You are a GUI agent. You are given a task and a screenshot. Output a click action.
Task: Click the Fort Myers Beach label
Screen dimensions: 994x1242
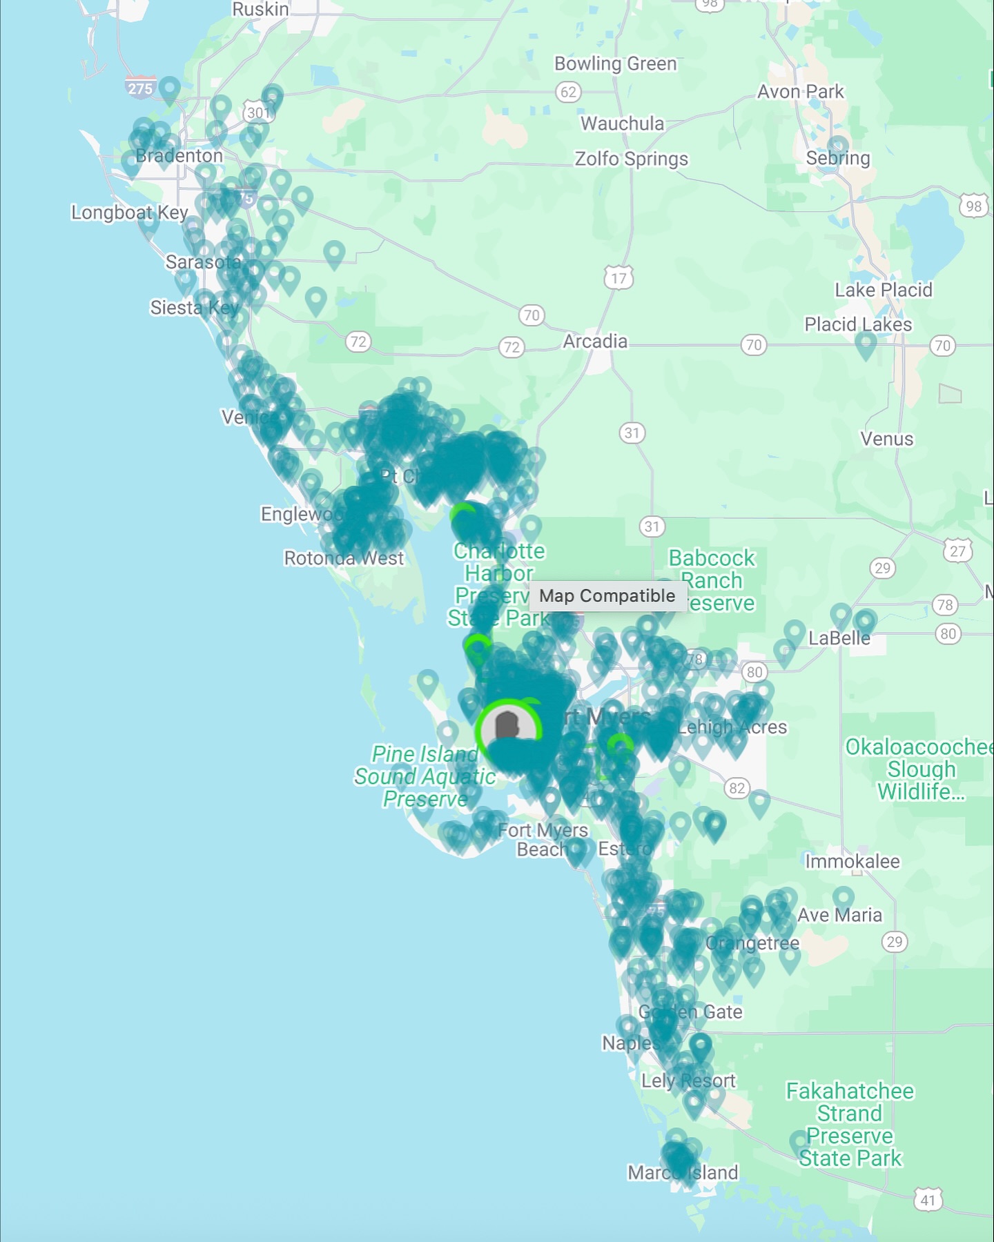click(543, 839)
